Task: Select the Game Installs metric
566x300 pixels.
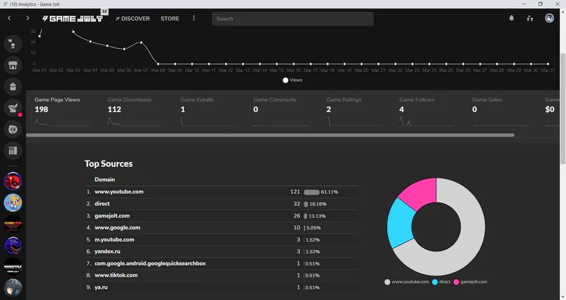Action: [x=208, y=112]
